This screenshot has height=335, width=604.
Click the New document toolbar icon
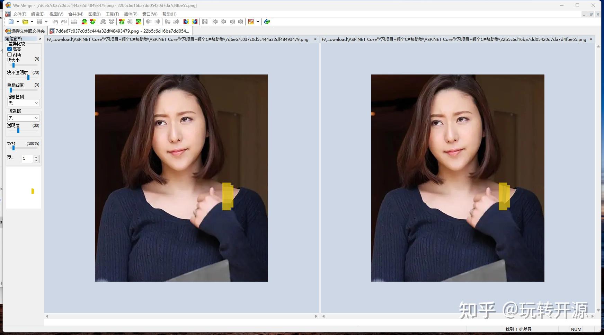pyautogui.click(x=11, y=21)
